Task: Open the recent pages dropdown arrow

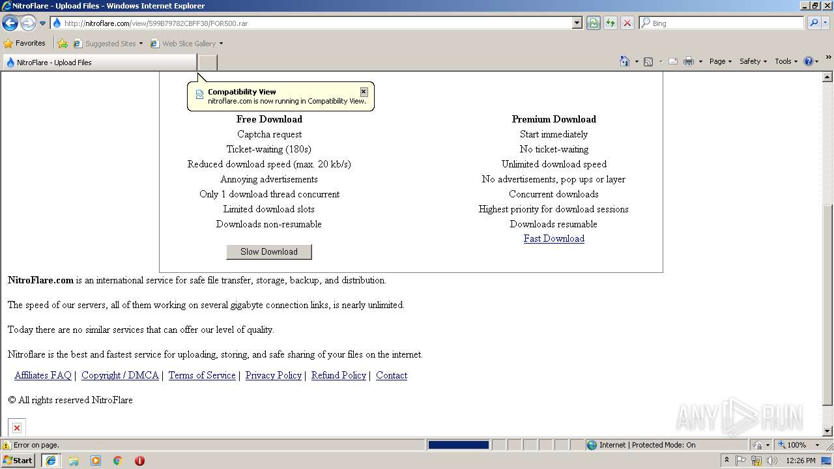Action: (x=42, y=23)
